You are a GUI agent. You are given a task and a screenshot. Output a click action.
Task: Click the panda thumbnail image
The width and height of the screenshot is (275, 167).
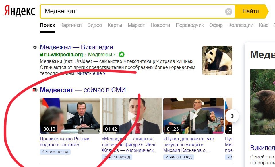(x=217, y=60)
